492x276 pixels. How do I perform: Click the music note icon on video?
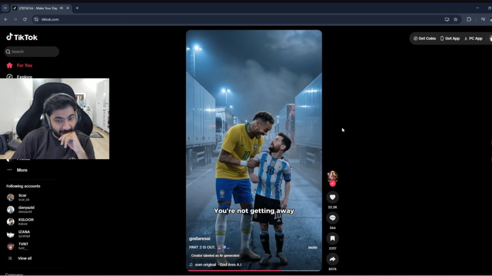tap(191, 265)
